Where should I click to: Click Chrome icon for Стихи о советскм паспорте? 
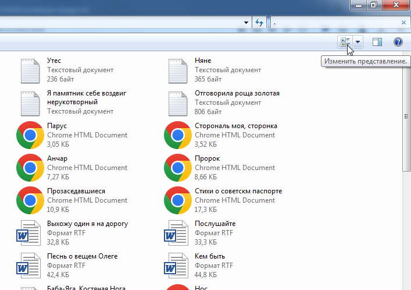(x=178, y=200)
